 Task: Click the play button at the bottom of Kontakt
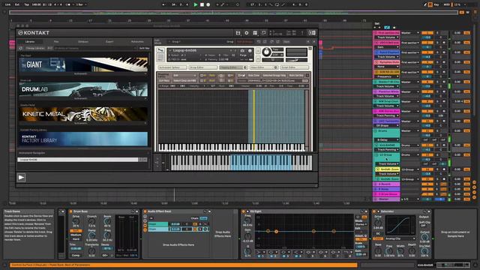pos(21,178)
